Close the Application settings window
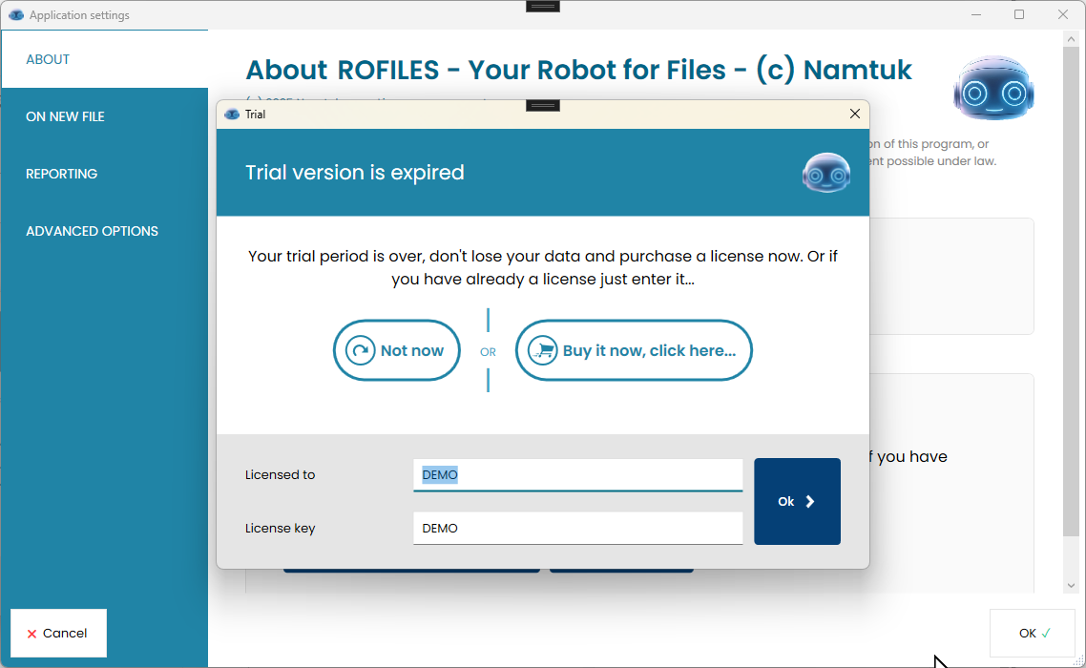1086x668 pixels. [1062, 14]
